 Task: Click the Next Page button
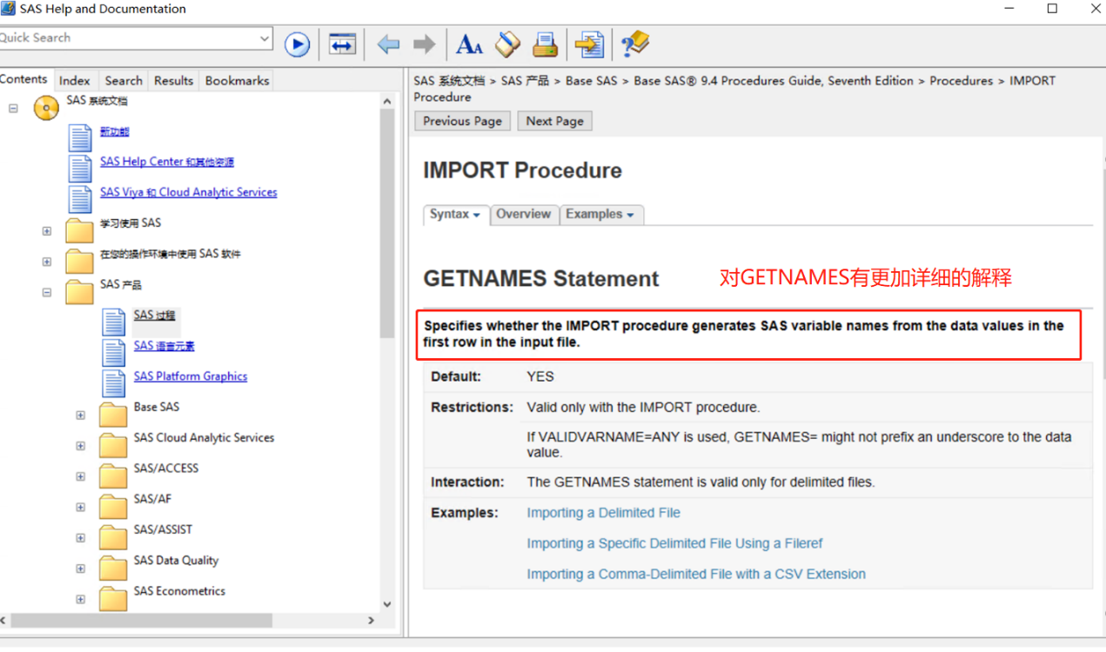click(x=554, y=121)
